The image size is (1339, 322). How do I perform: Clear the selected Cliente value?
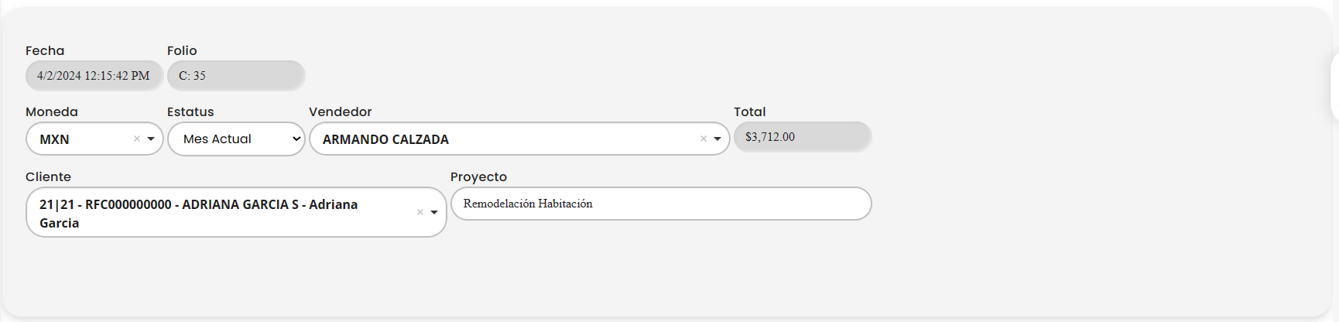420,212
